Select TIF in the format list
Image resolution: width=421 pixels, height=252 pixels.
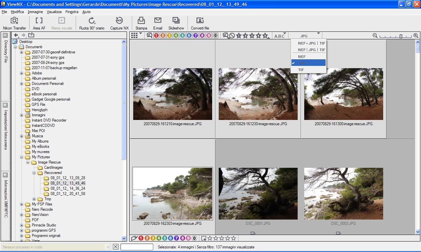pos(301,70)
